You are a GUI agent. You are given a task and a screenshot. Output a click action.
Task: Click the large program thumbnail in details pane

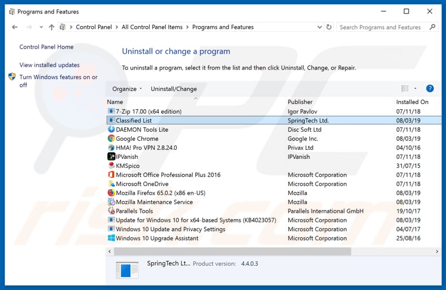coord(127,270)
